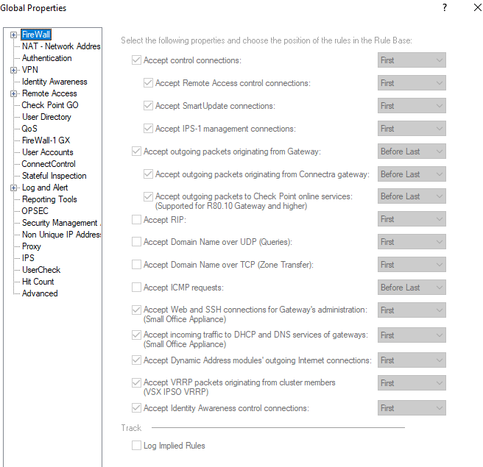The width and height of the screenshot is (483, 467).
Task: Toggle the Log Implied Rules checkbox
Action: point(136,445)
